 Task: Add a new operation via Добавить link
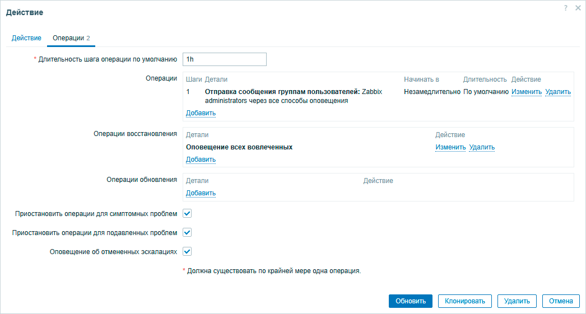[x=201, y=113]
